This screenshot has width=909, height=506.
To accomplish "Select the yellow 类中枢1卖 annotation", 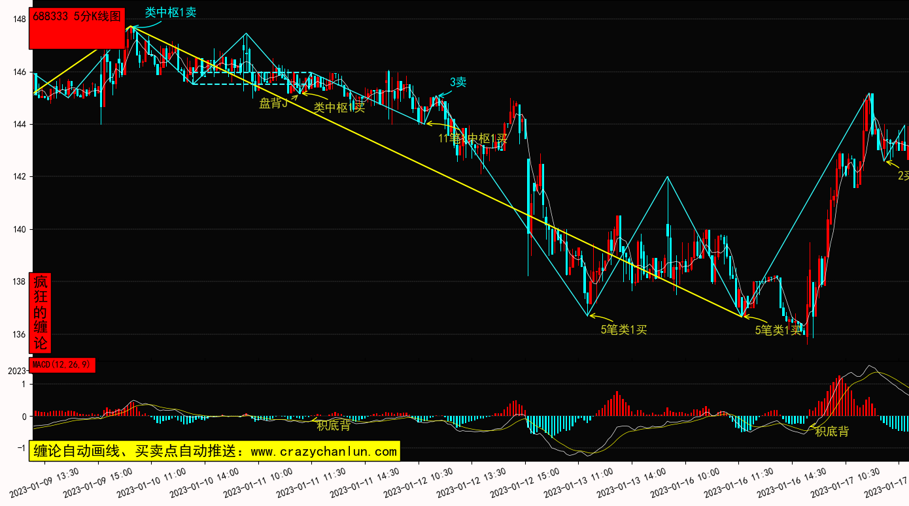I will point(339,108).
